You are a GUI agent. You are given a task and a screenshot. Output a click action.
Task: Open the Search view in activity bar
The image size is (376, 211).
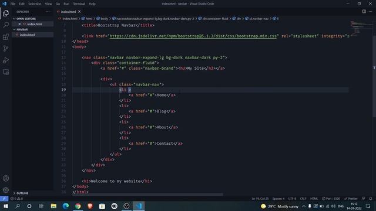click(x=6, y=25)
